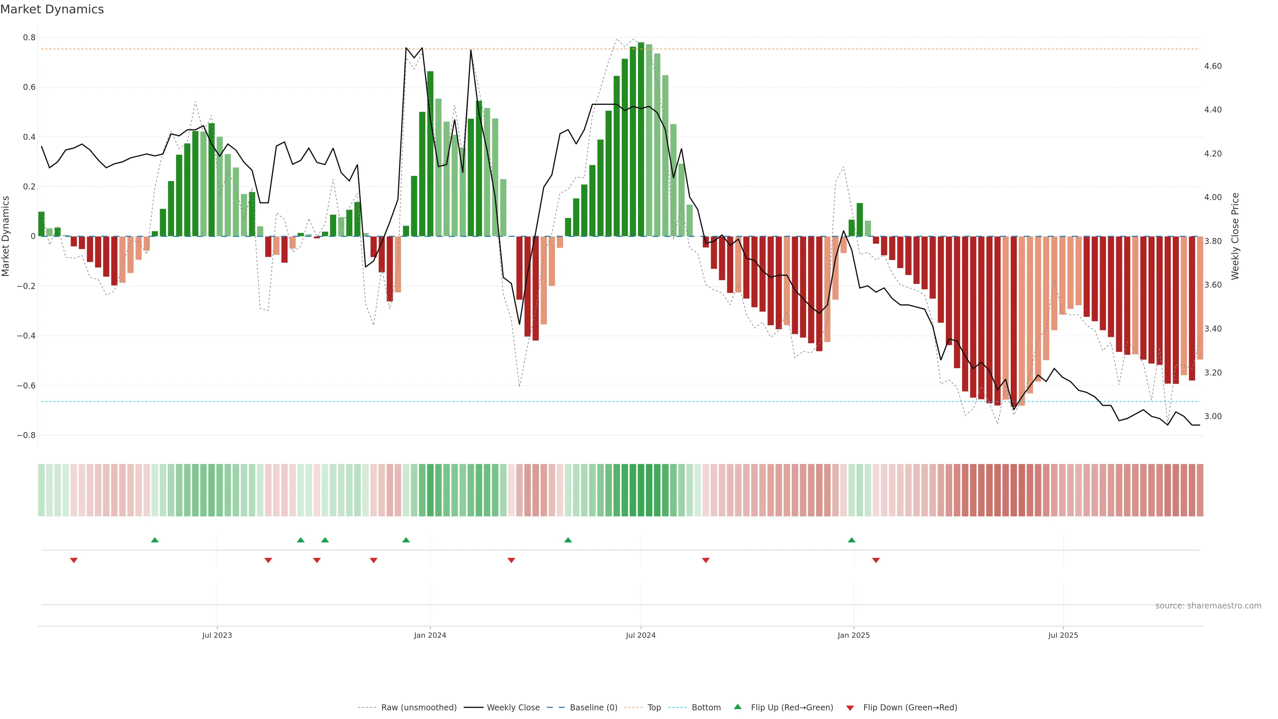
Task: Click the first red flip-down marker
Action: 74,560
